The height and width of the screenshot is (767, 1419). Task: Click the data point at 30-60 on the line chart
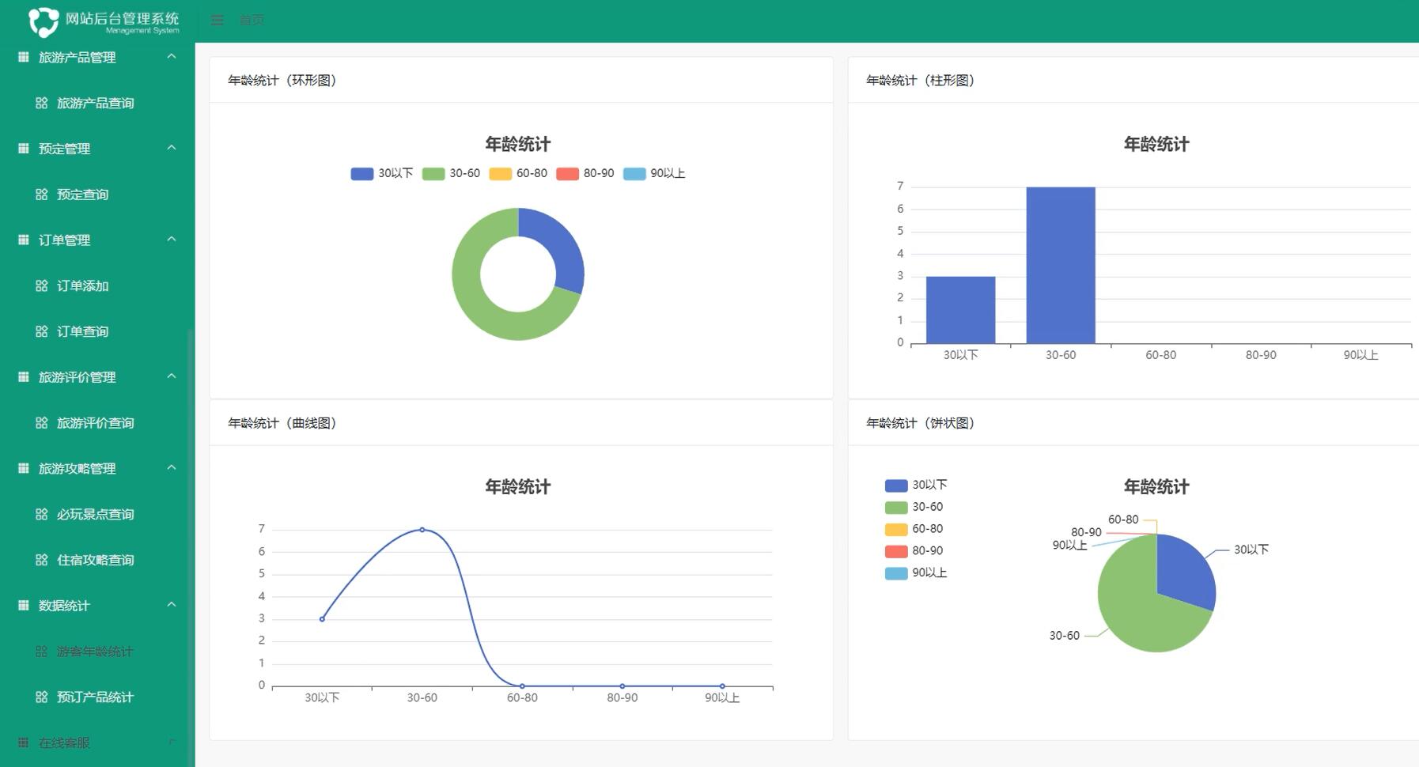pyautogui.click(x=422, y=530)
